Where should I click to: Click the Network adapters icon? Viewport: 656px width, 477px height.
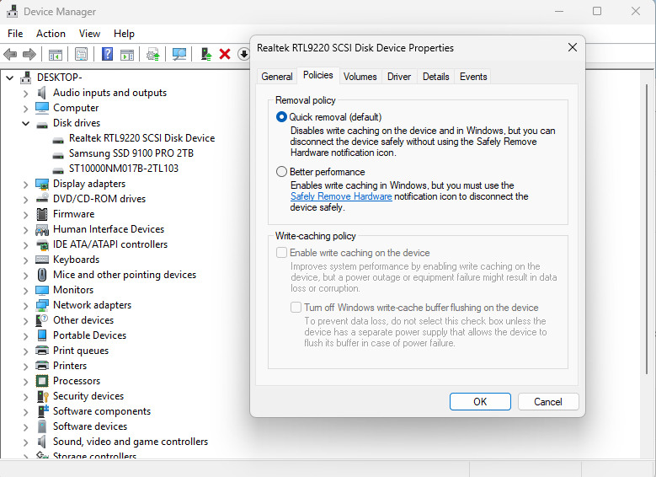click(42, 305)
